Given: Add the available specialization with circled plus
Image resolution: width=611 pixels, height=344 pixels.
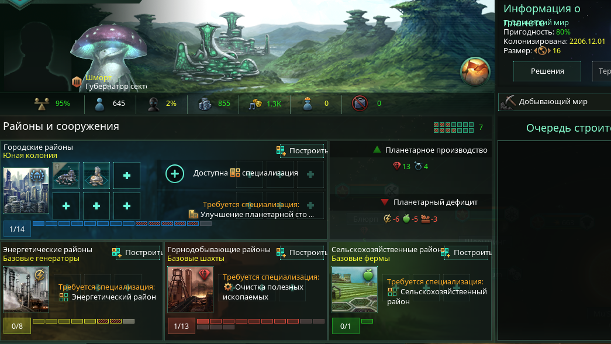Looking at the screenshot, I should click(x=175, y=174).
